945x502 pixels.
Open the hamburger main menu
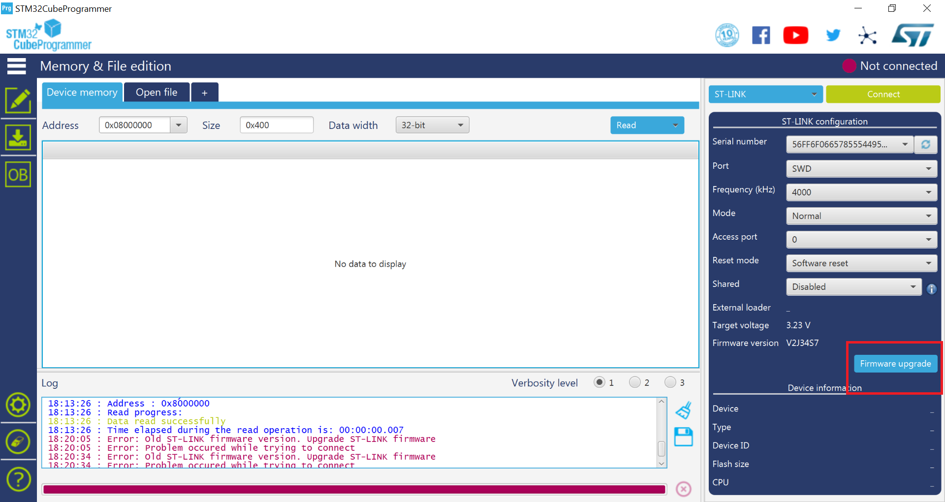tap(16, 66)
